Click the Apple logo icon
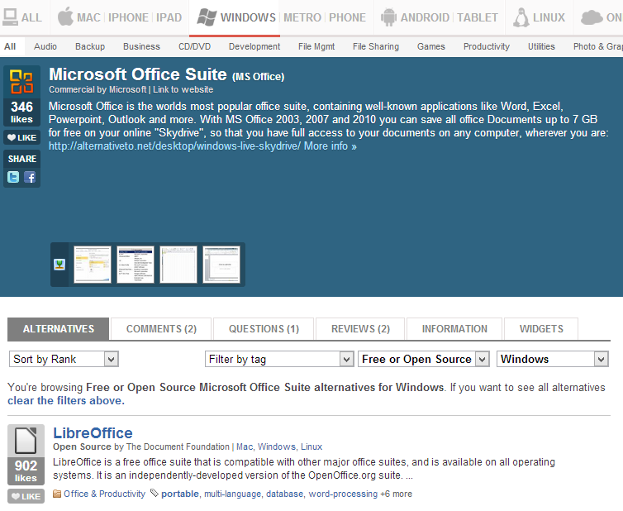Viewport: 623px width, 511px height. pyautogui.click(x=65, y=17)
